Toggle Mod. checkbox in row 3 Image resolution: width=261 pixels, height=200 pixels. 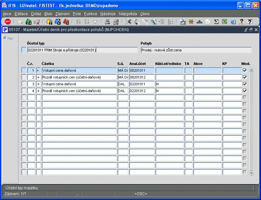point(244,84)
